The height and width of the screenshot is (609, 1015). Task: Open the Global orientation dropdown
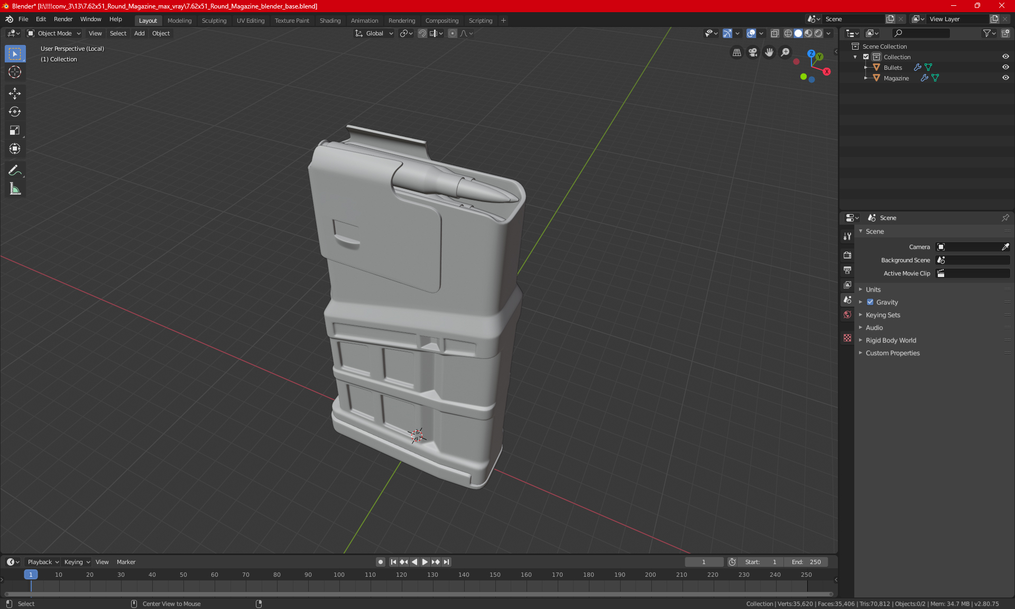coord(374,33)
